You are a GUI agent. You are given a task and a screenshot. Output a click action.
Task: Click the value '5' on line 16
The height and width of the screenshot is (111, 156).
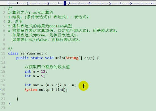coord(42,76)
